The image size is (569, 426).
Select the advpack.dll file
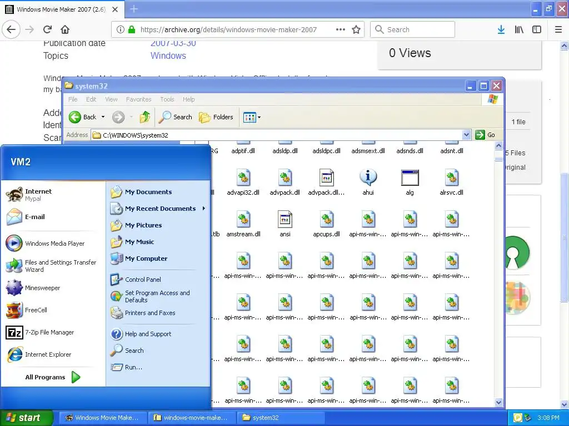[285, 182]
